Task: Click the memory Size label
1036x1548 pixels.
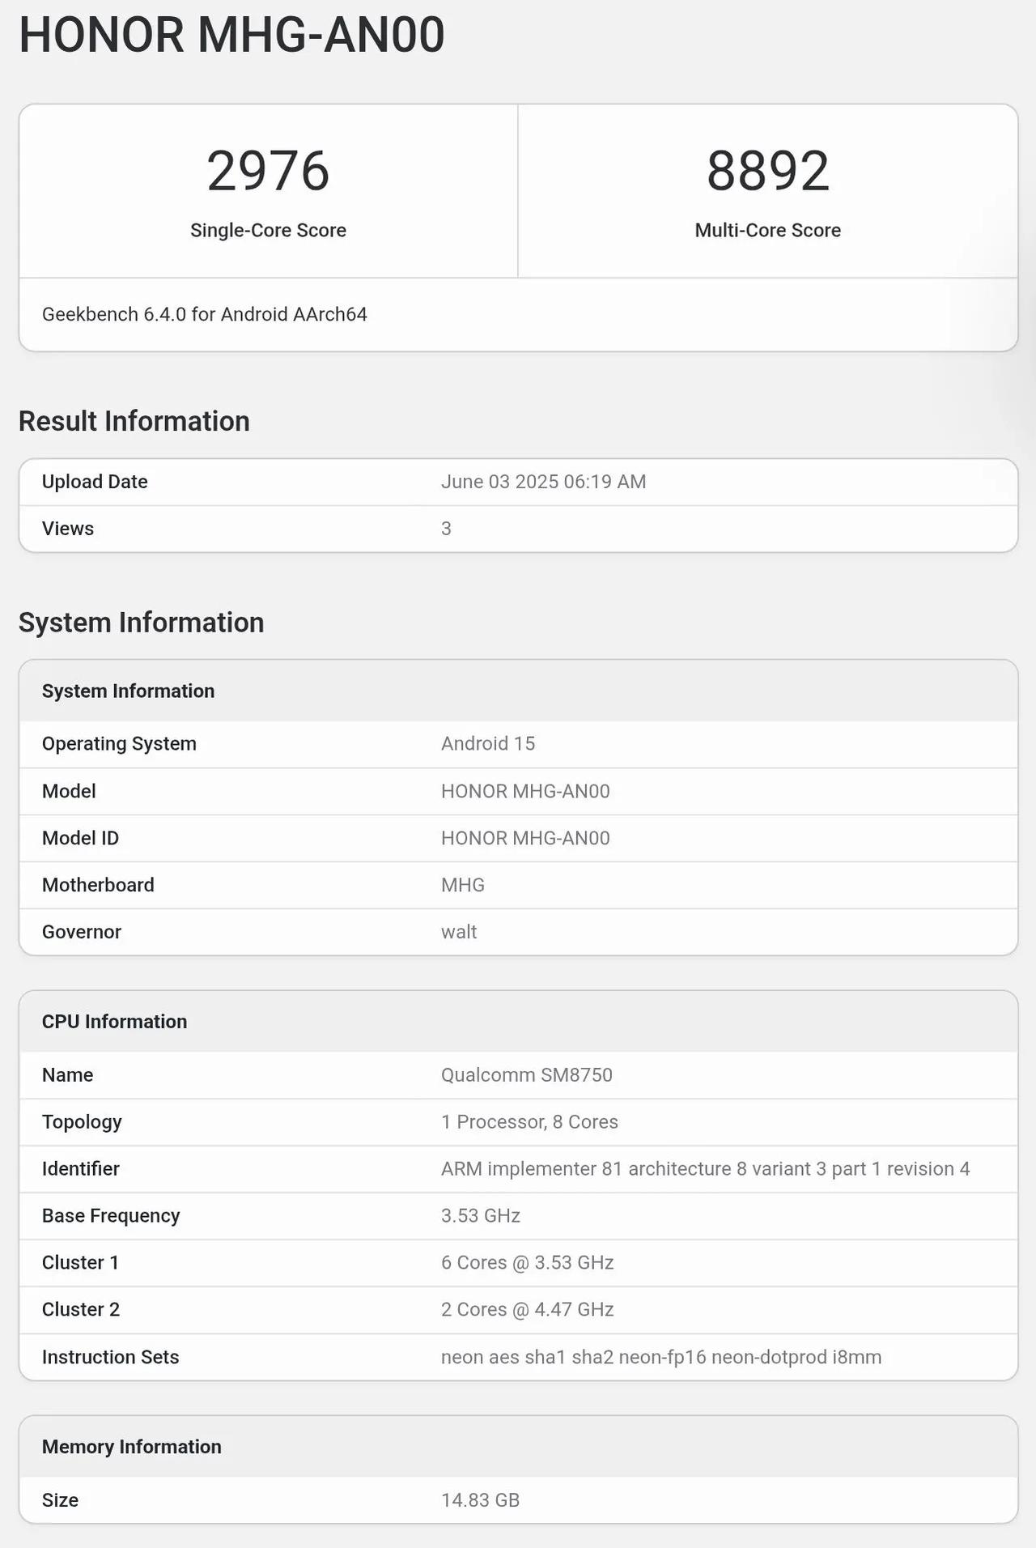Action: 61,1500
